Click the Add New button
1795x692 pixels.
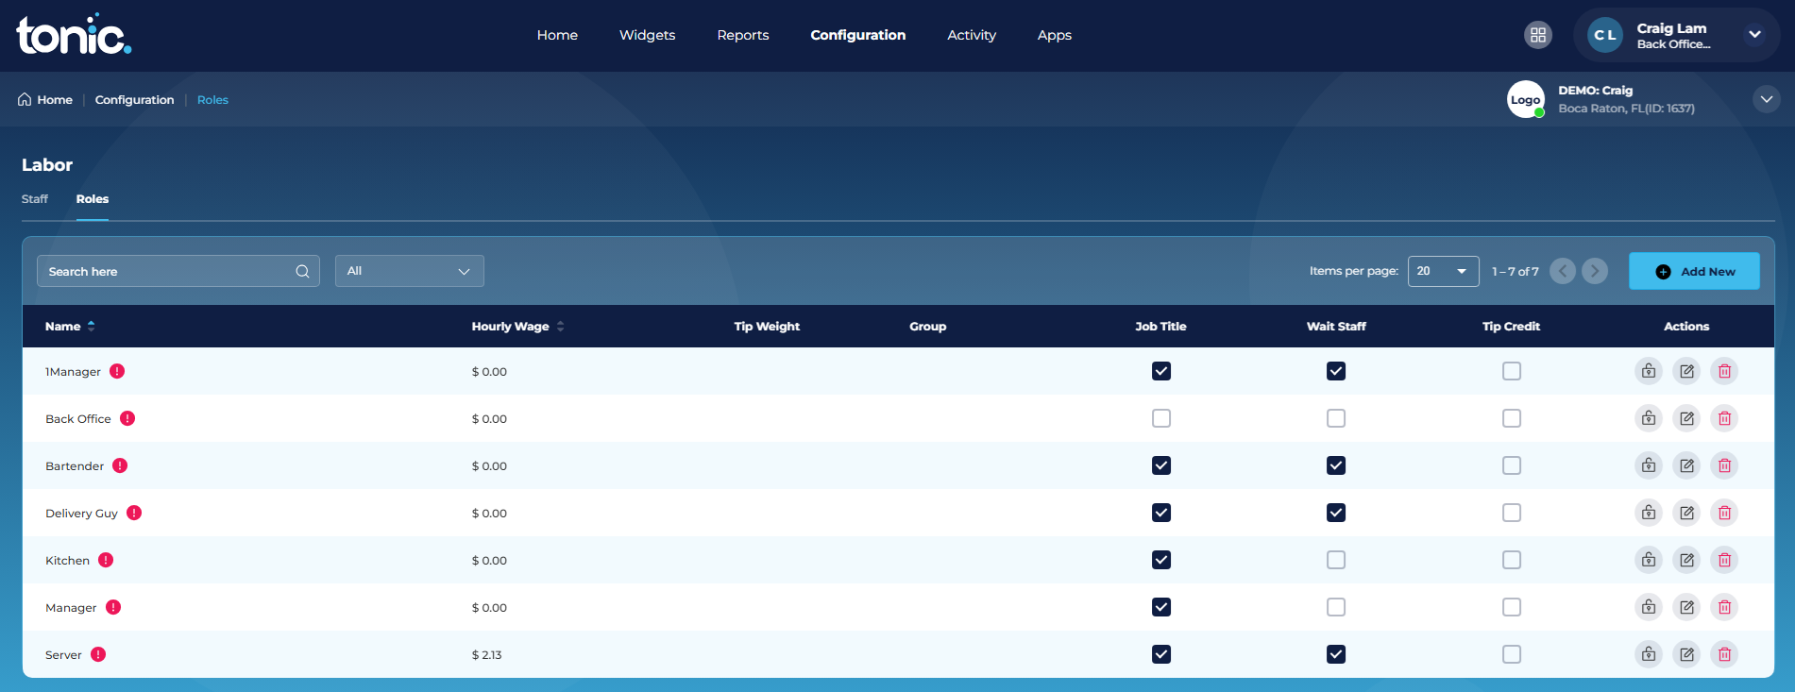click(1694, 271)
